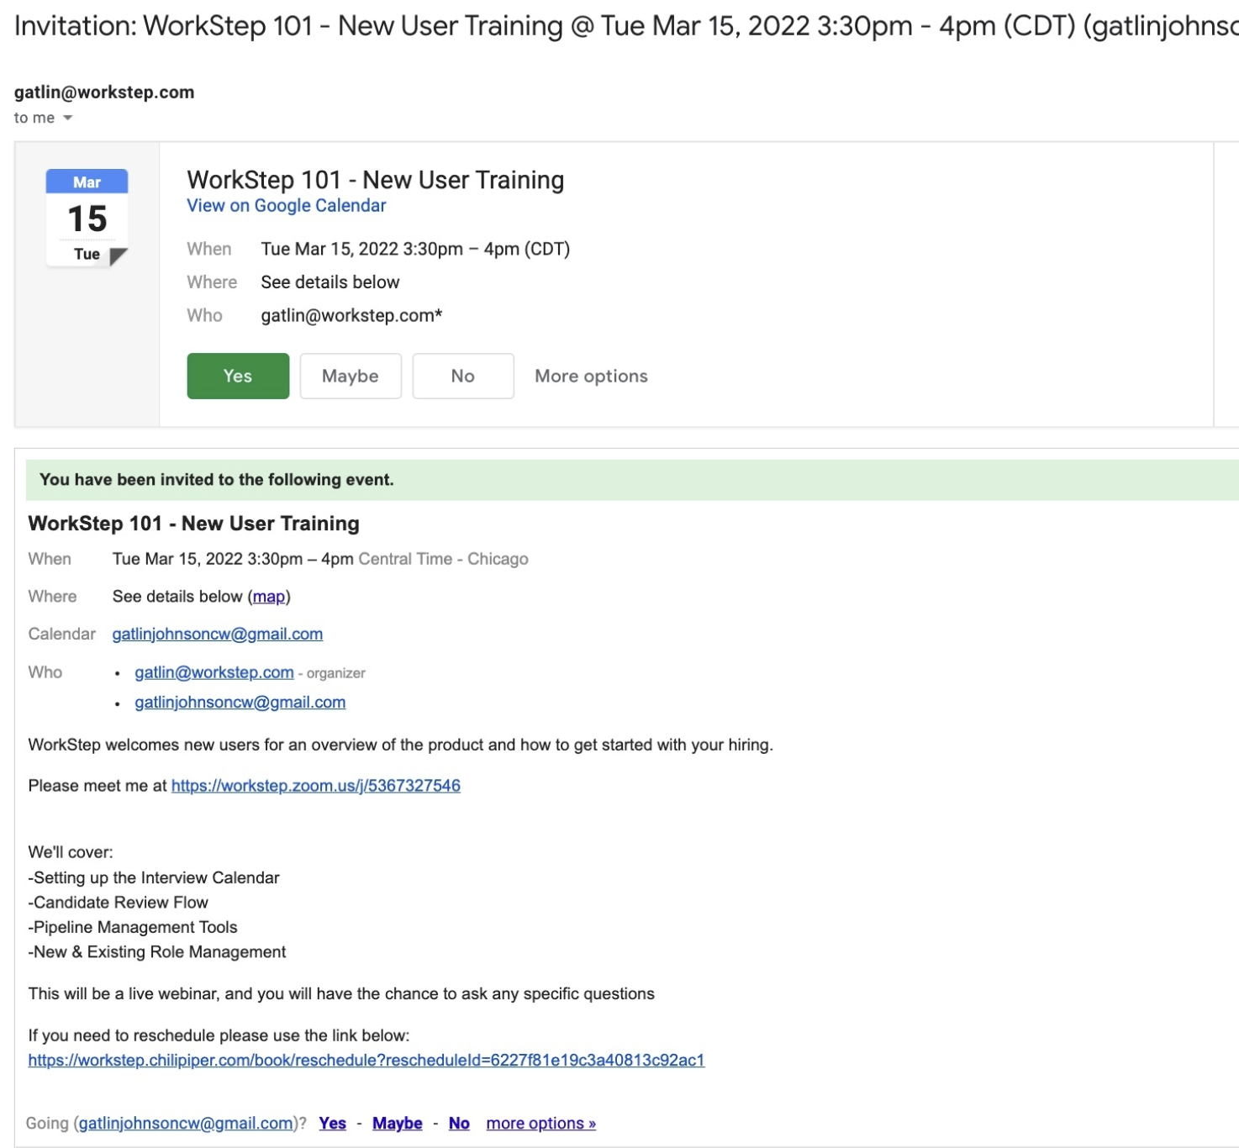Click '-Candidate Review Flow' line
The height and width of the screenshot is (1148, 1239).
point(119,903)
